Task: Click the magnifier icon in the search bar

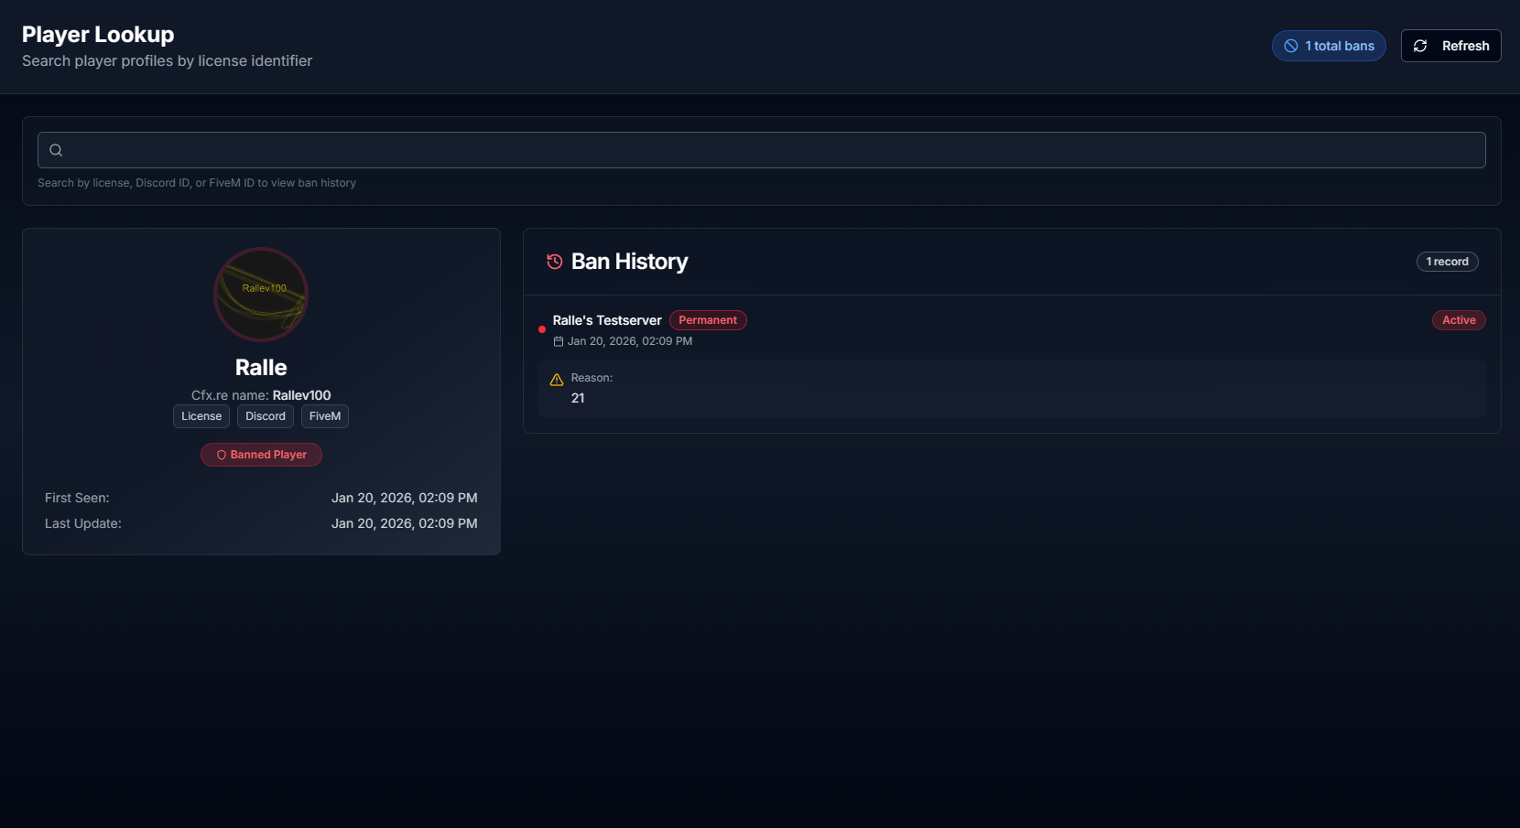Action: tap(56, 150)
